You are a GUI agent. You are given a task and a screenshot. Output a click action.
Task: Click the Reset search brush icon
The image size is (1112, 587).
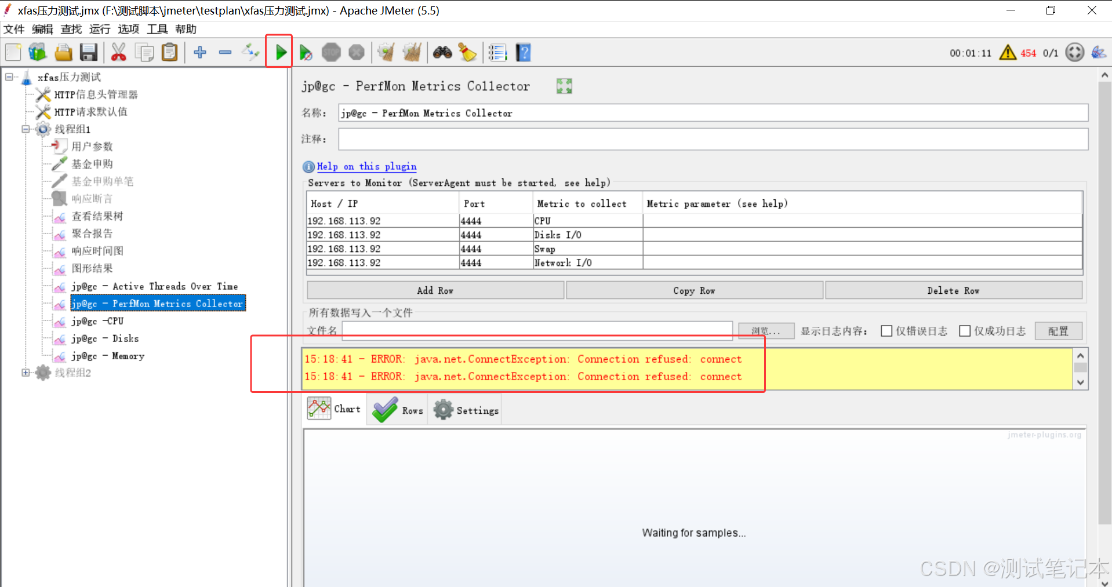tap(467, 52)
